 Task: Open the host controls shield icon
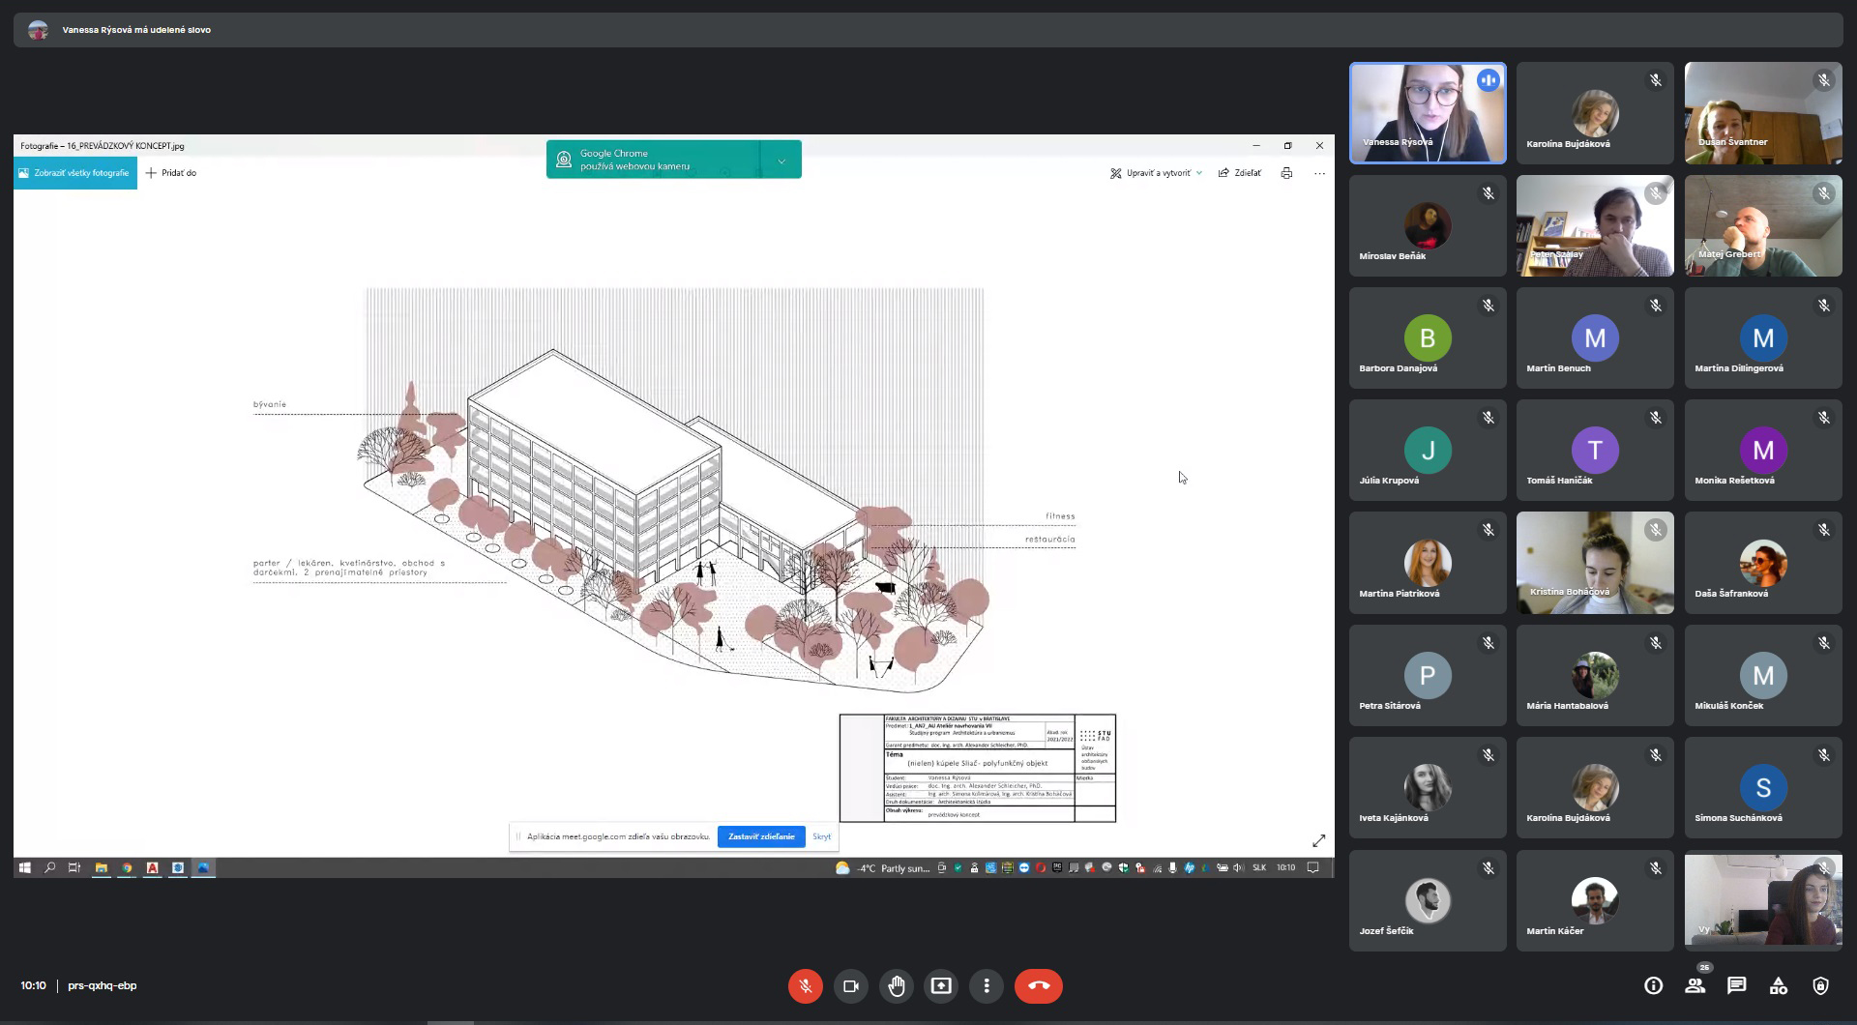pos(1821,985)
